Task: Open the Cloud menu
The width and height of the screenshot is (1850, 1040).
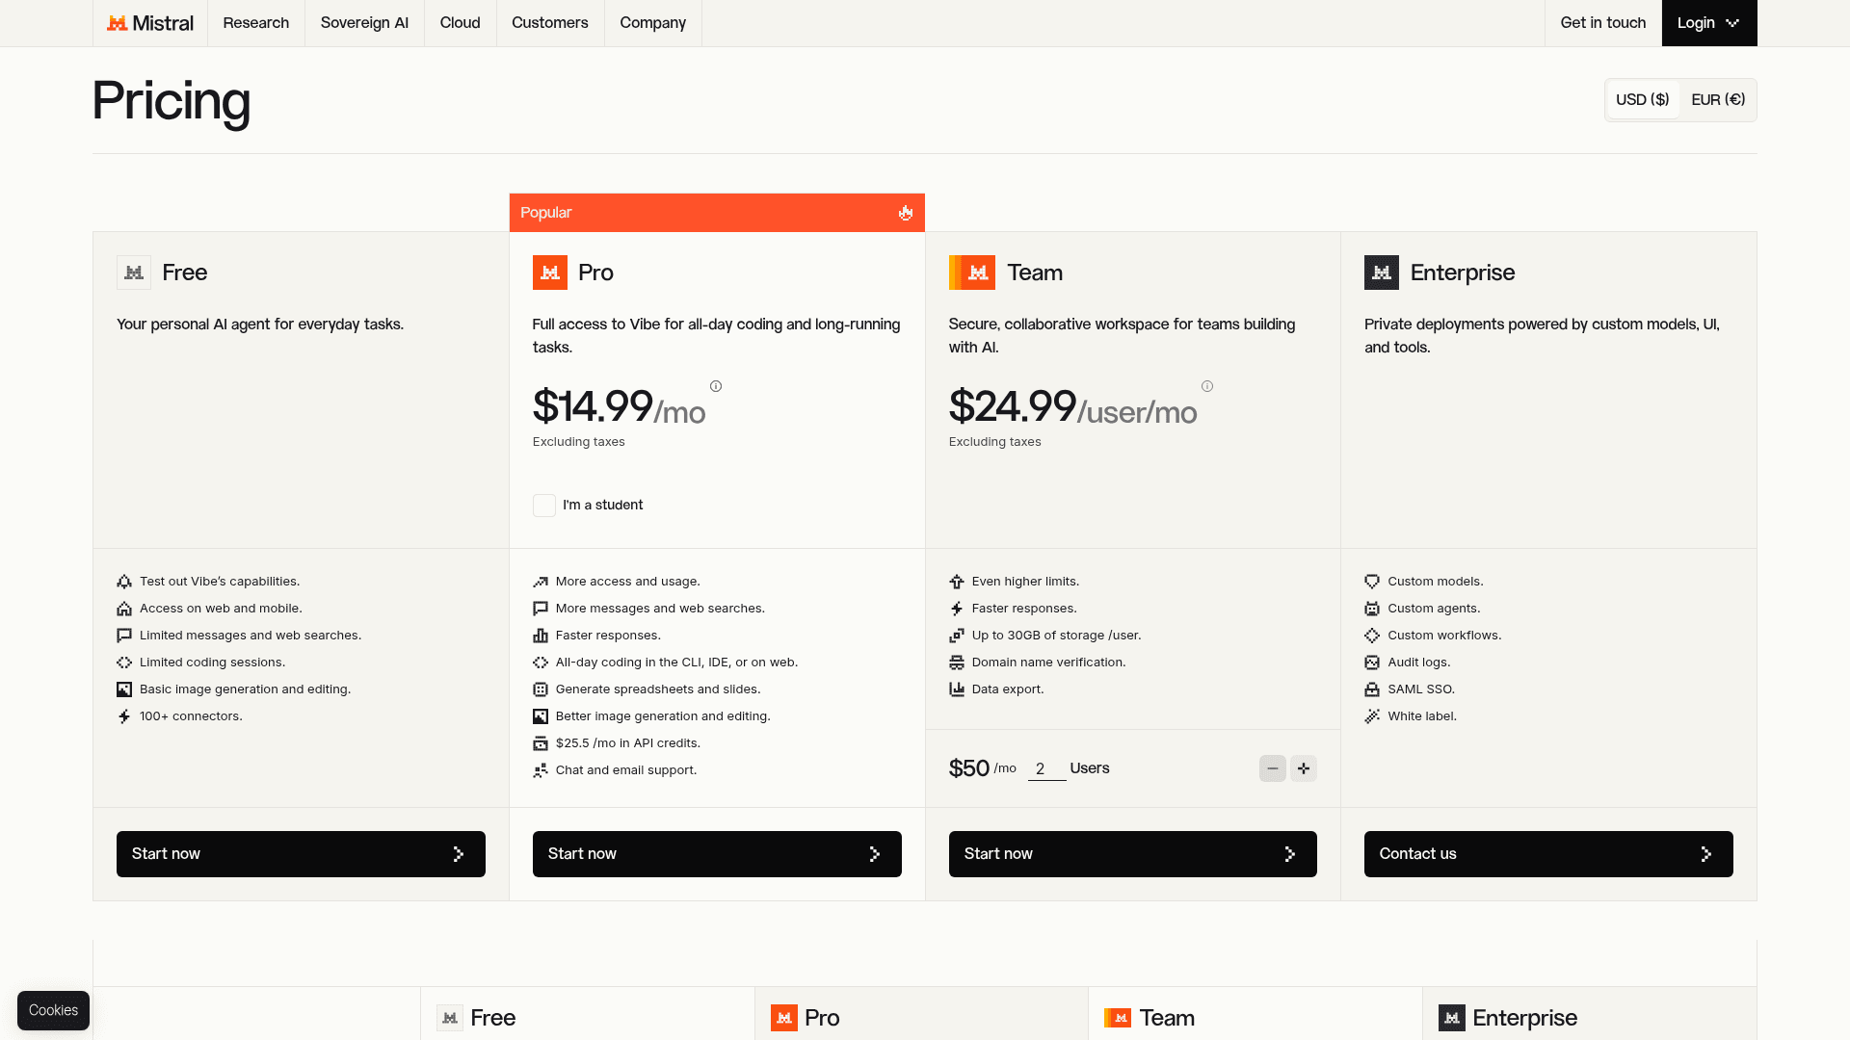Action: tap(461, 23)
